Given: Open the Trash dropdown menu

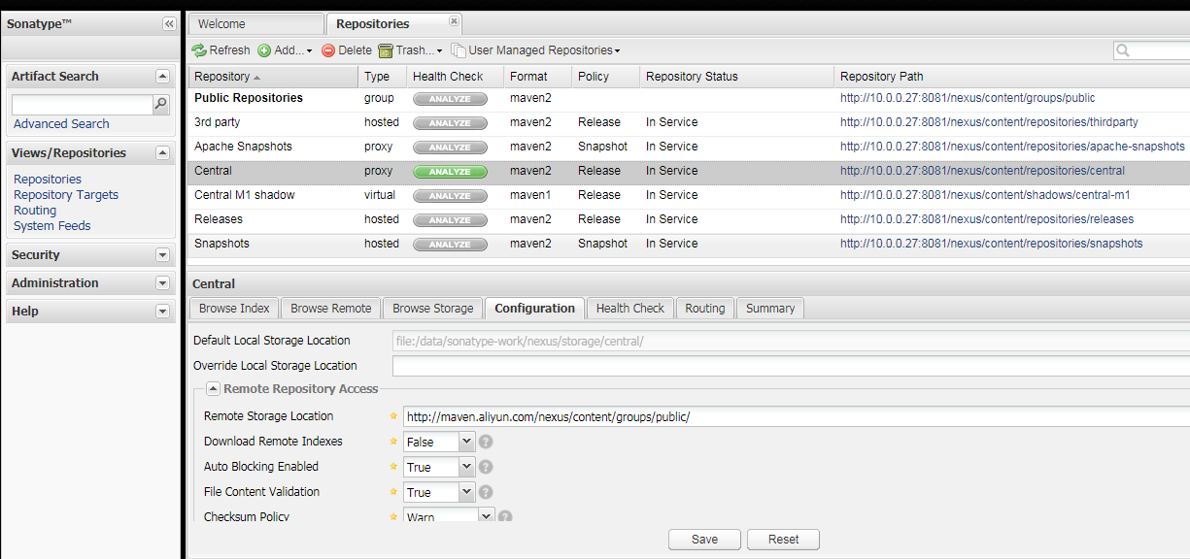Looking at the screenshot, I should [409, 50].
